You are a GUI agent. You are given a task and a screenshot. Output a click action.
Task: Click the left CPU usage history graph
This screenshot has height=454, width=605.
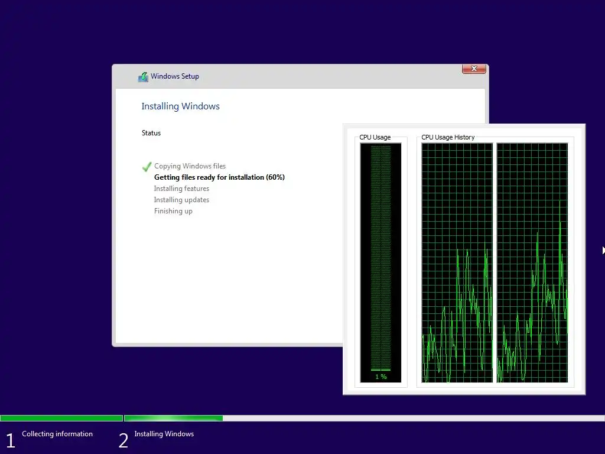point(457,262)
